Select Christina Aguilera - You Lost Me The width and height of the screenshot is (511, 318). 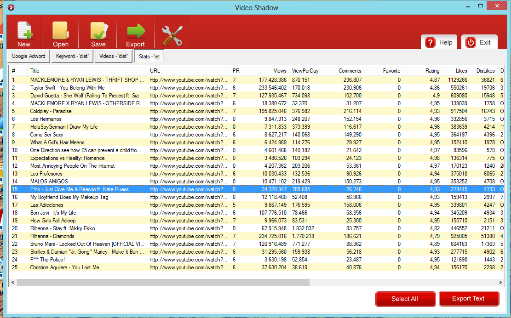tap(257, 267)
